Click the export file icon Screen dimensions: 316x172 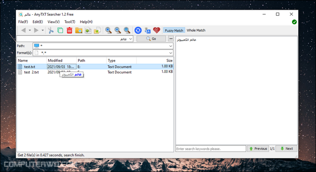pos(88,30)
